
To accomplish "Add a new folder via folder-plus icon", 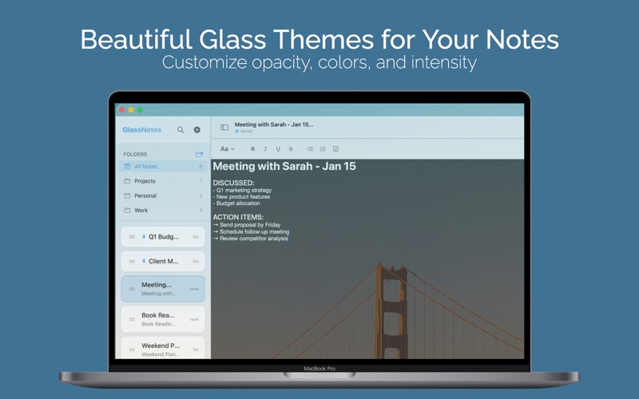I will coord(199,154).
